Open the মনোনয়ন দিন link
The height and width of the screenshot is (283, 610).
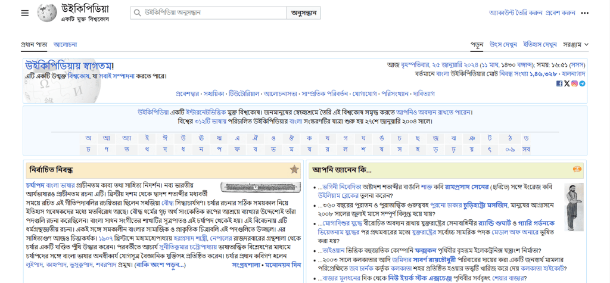coord(283,265)
